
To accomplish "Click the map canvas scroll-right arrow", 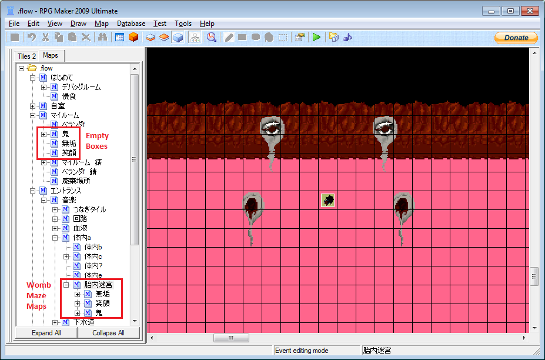I will (x=524, y=338).
